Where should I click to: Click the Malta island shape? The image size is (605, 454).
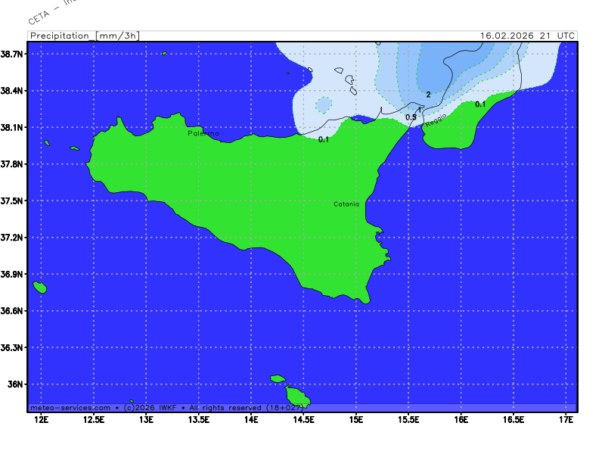298,396
